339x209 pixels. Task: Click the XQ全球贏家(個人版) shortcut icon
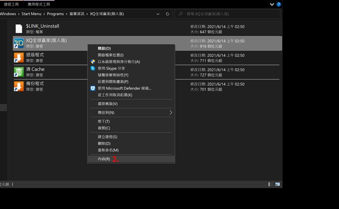point(19,43)
